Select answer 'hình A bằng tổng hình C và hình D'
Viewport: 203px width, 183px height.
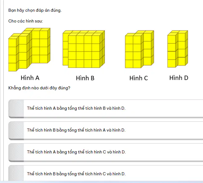tap(106, 152)
